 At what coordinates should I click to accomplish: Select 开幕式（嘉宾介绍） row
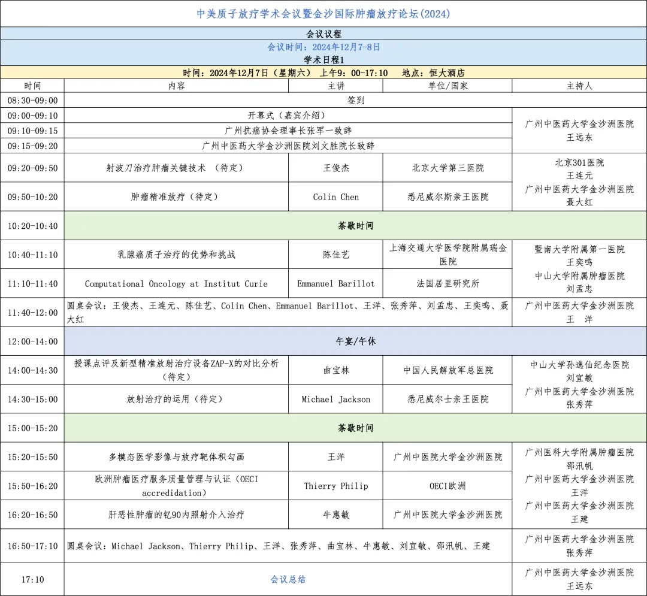[x=288, y=116]
